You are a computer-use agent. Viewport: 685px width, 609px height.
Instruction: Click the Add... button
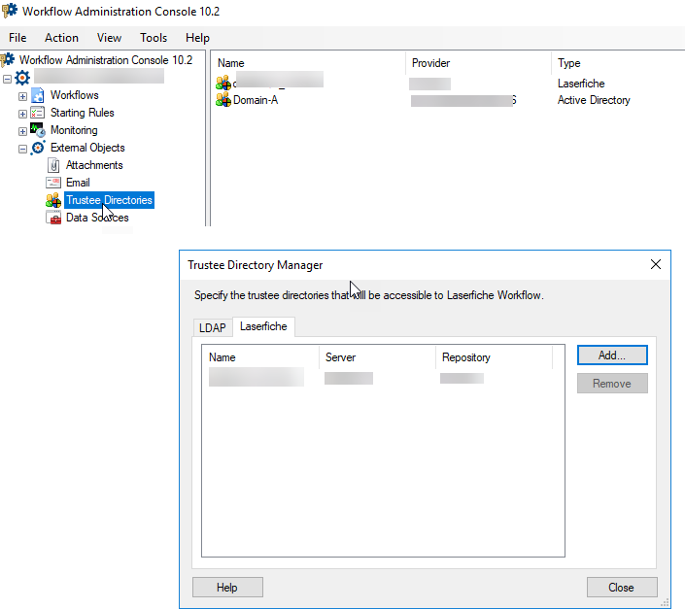[x=612, y=355]
